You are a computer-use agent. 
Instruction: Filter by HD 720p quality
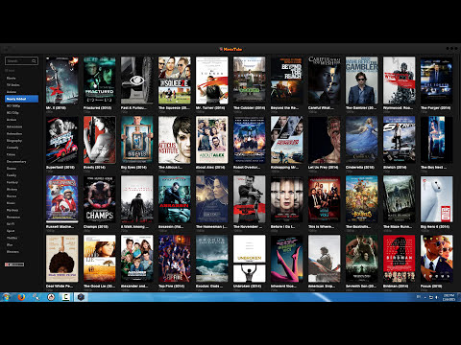(x=12, y=113)
